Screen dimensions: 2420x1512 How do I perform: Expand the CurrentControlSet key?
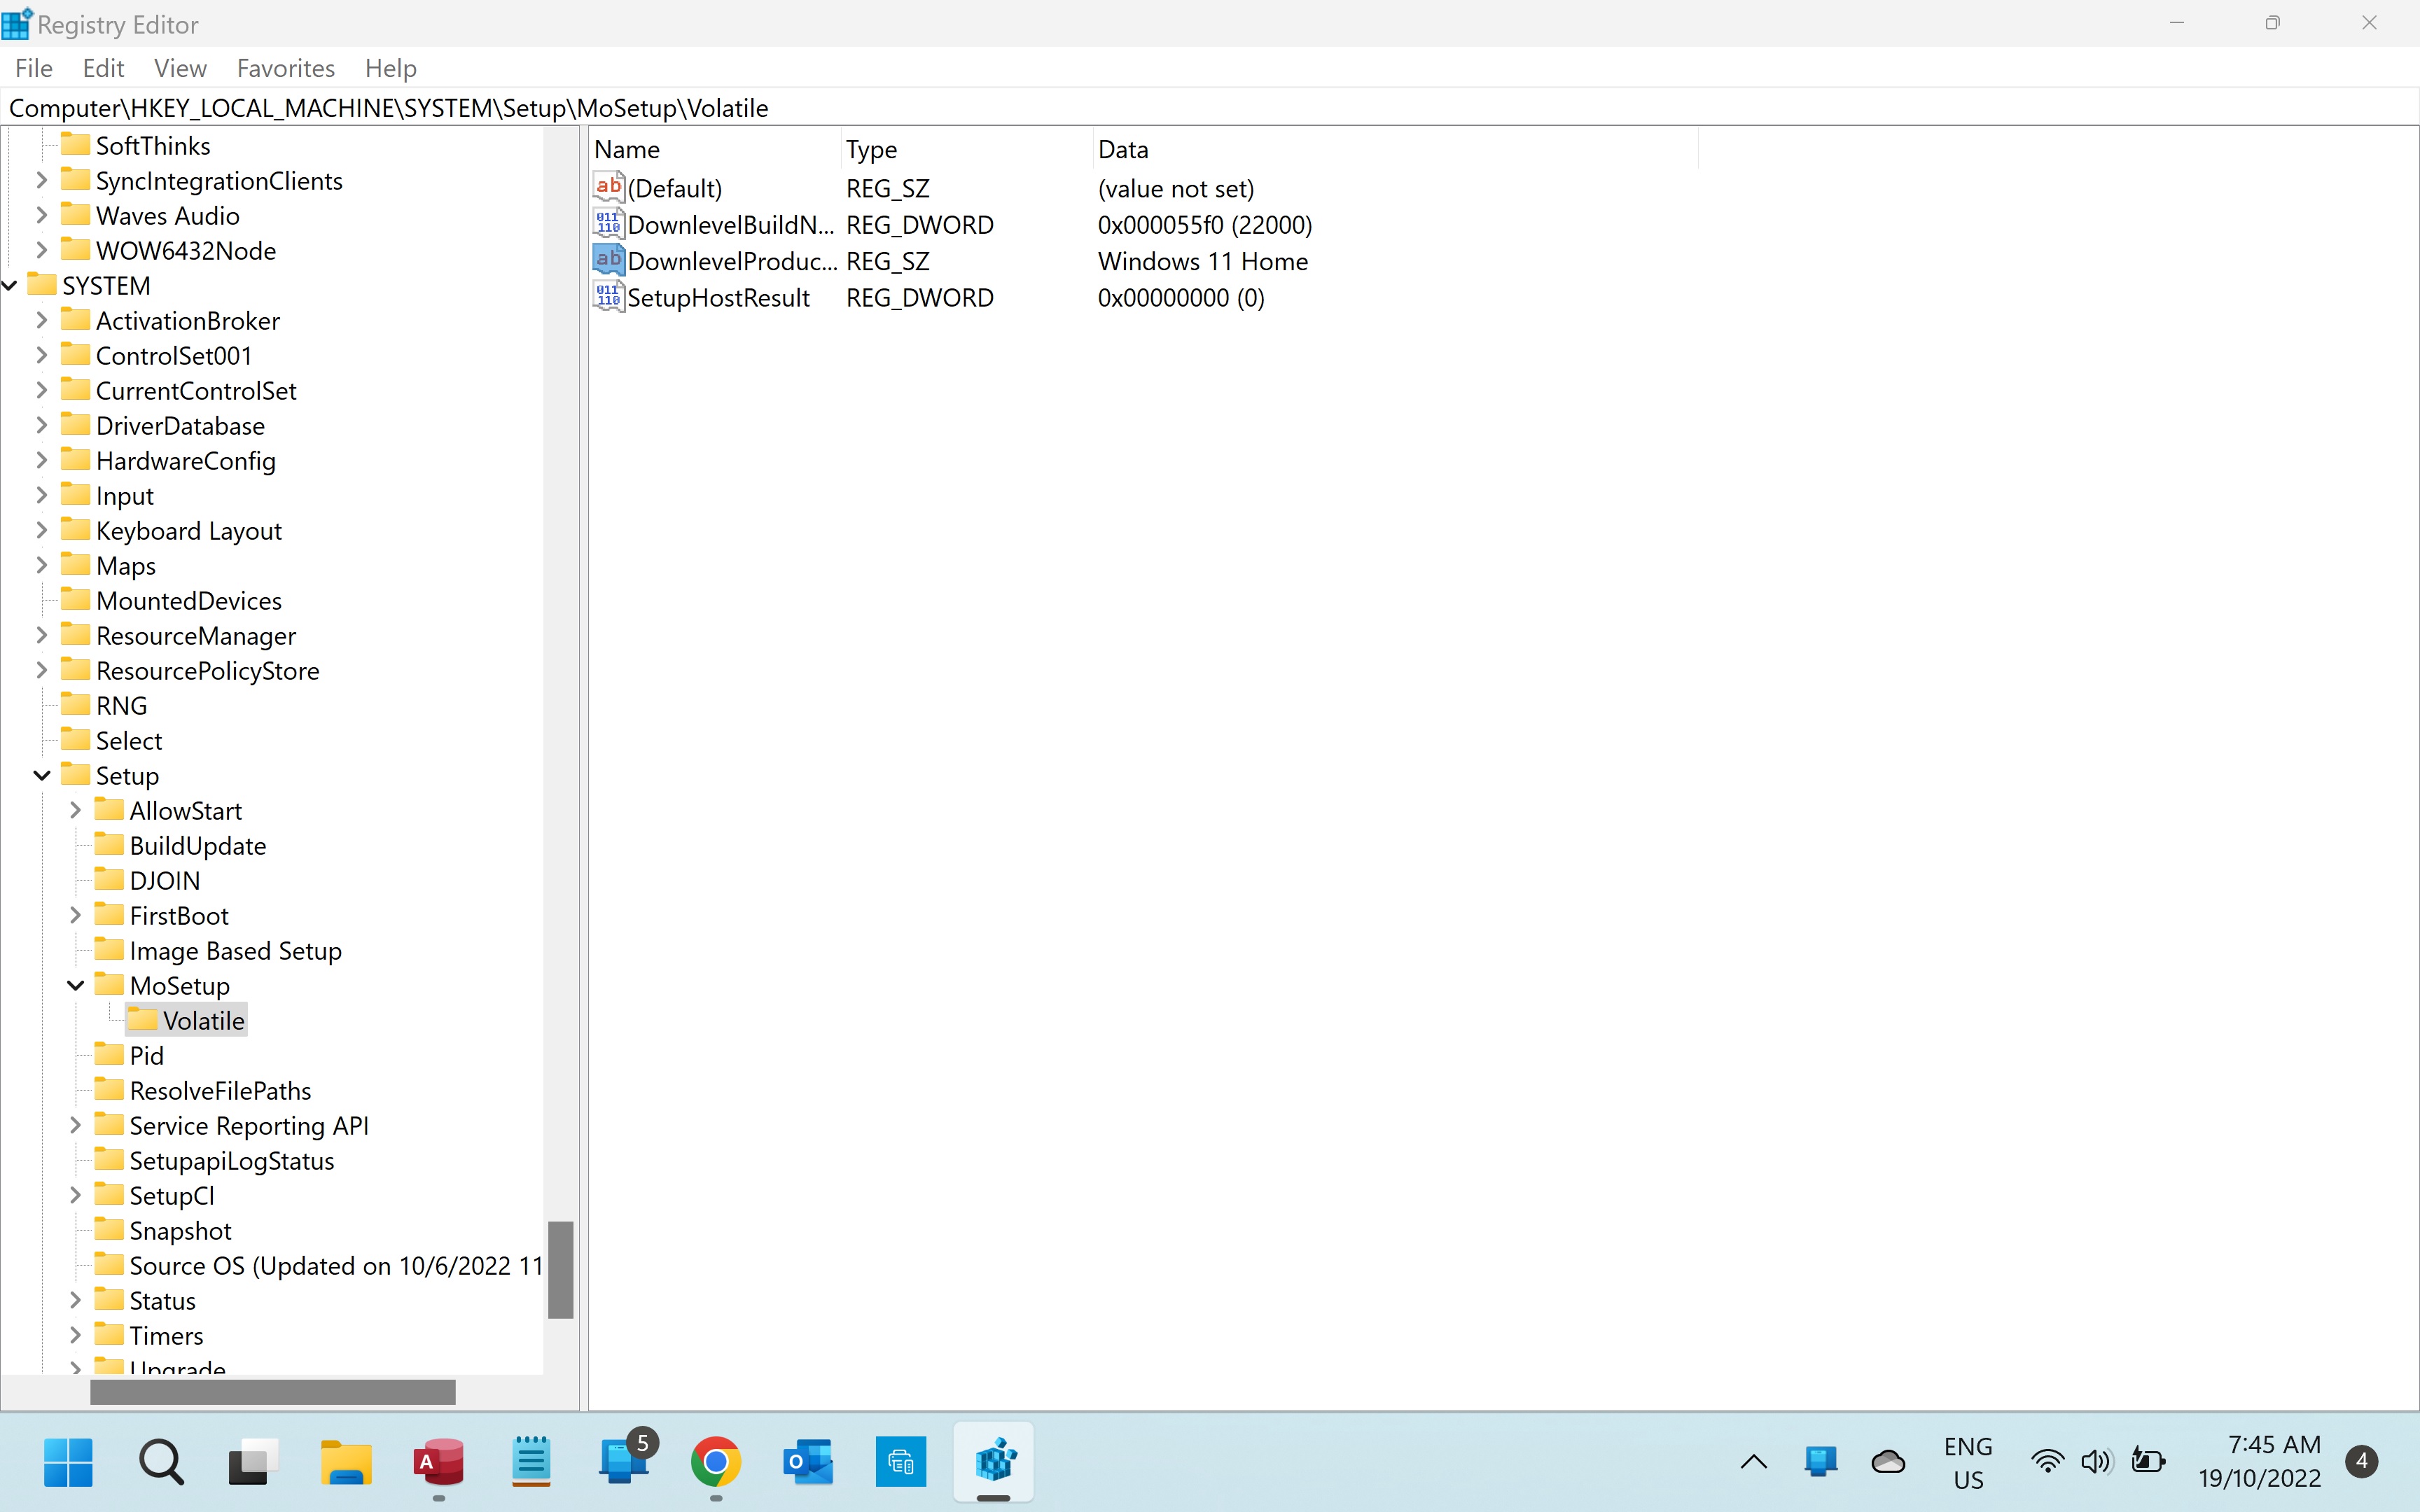click(x=42, y=390)
